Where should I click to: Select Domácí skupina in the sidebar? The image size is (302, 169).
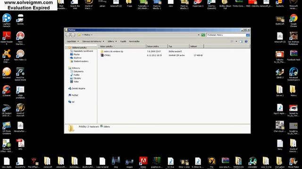point(76,89)
